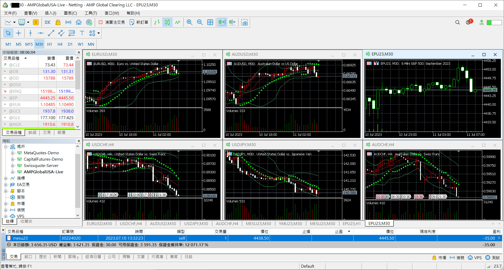The height and width of the screenshot is (270, 504).
Task: Close the Market Watch panel
Action: tap(79, 52)
